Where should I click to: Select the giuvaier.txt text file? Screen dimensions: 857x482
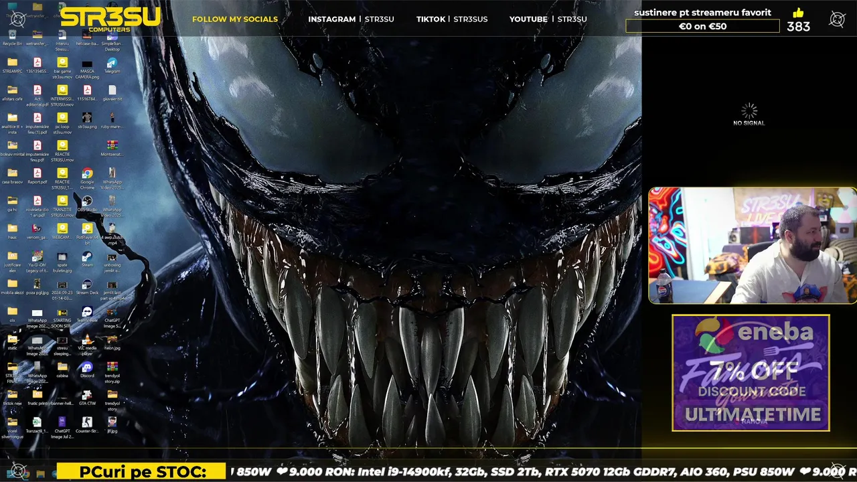[112, 93]
